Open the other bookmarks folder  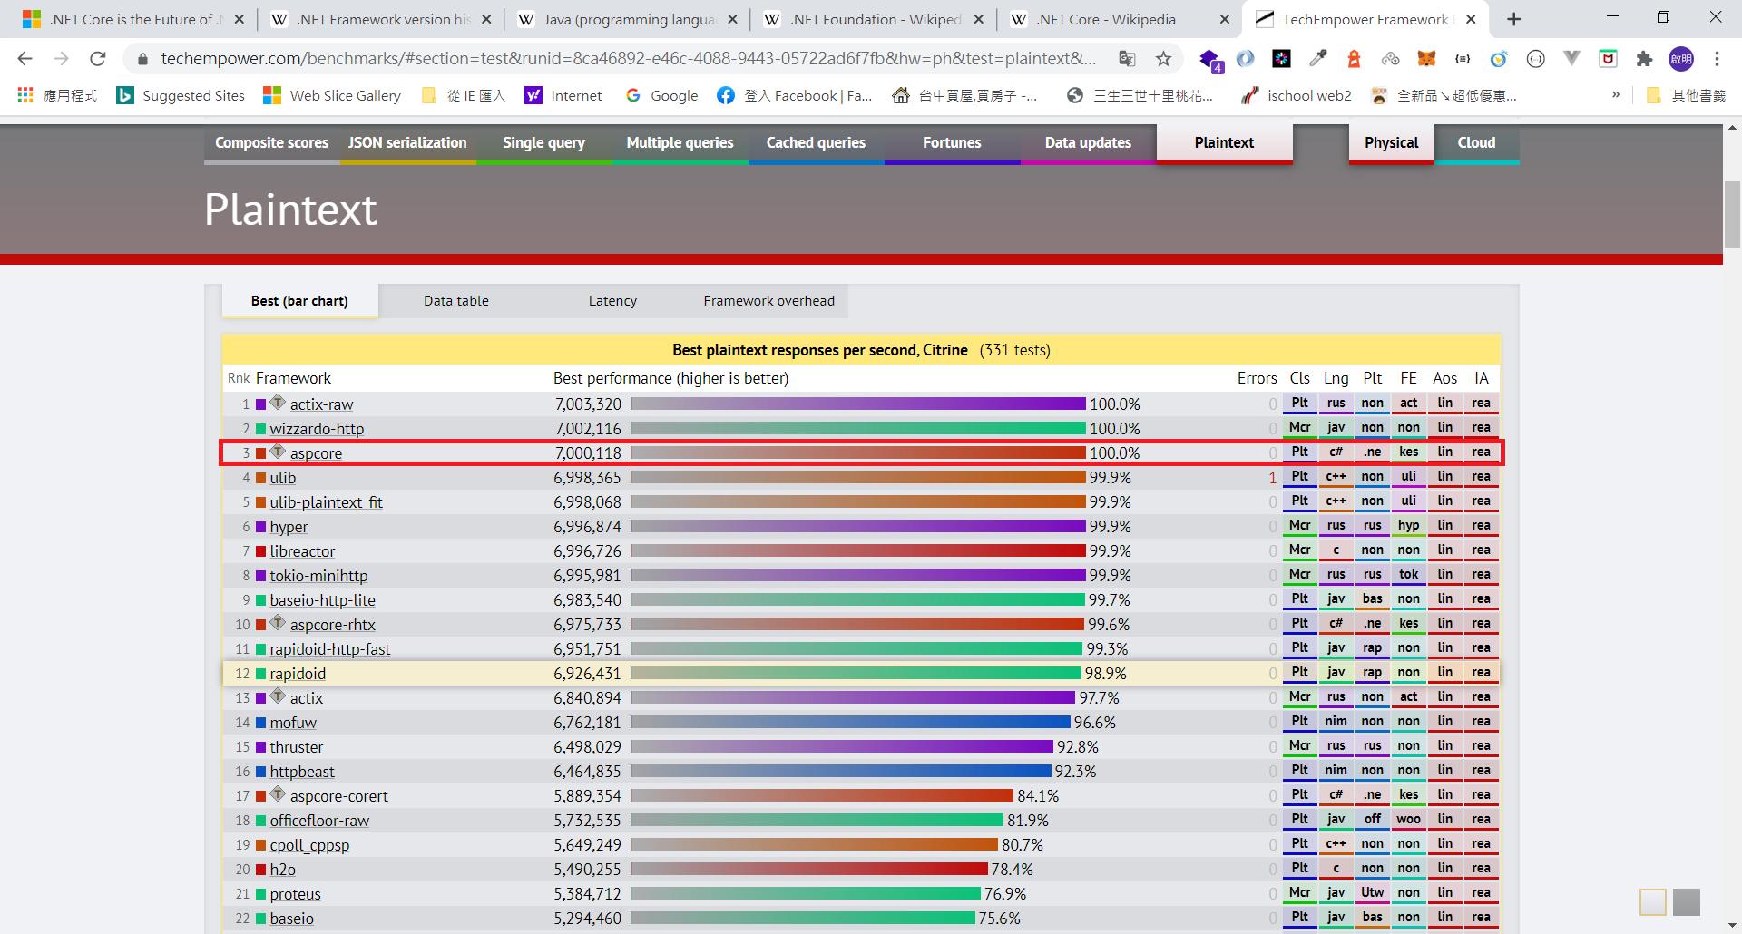tap(1686, 95)
